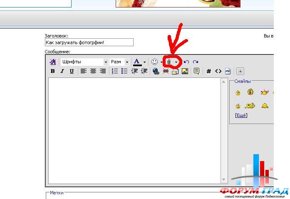Click the # code tag icon
The image size is (290, 199).
[x=209, y=71]
